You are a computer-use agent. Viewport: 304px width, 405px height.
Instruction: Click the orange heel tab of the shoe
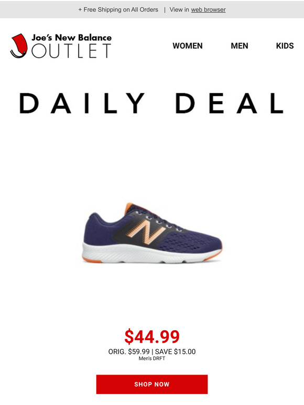[x=128, y=208]
